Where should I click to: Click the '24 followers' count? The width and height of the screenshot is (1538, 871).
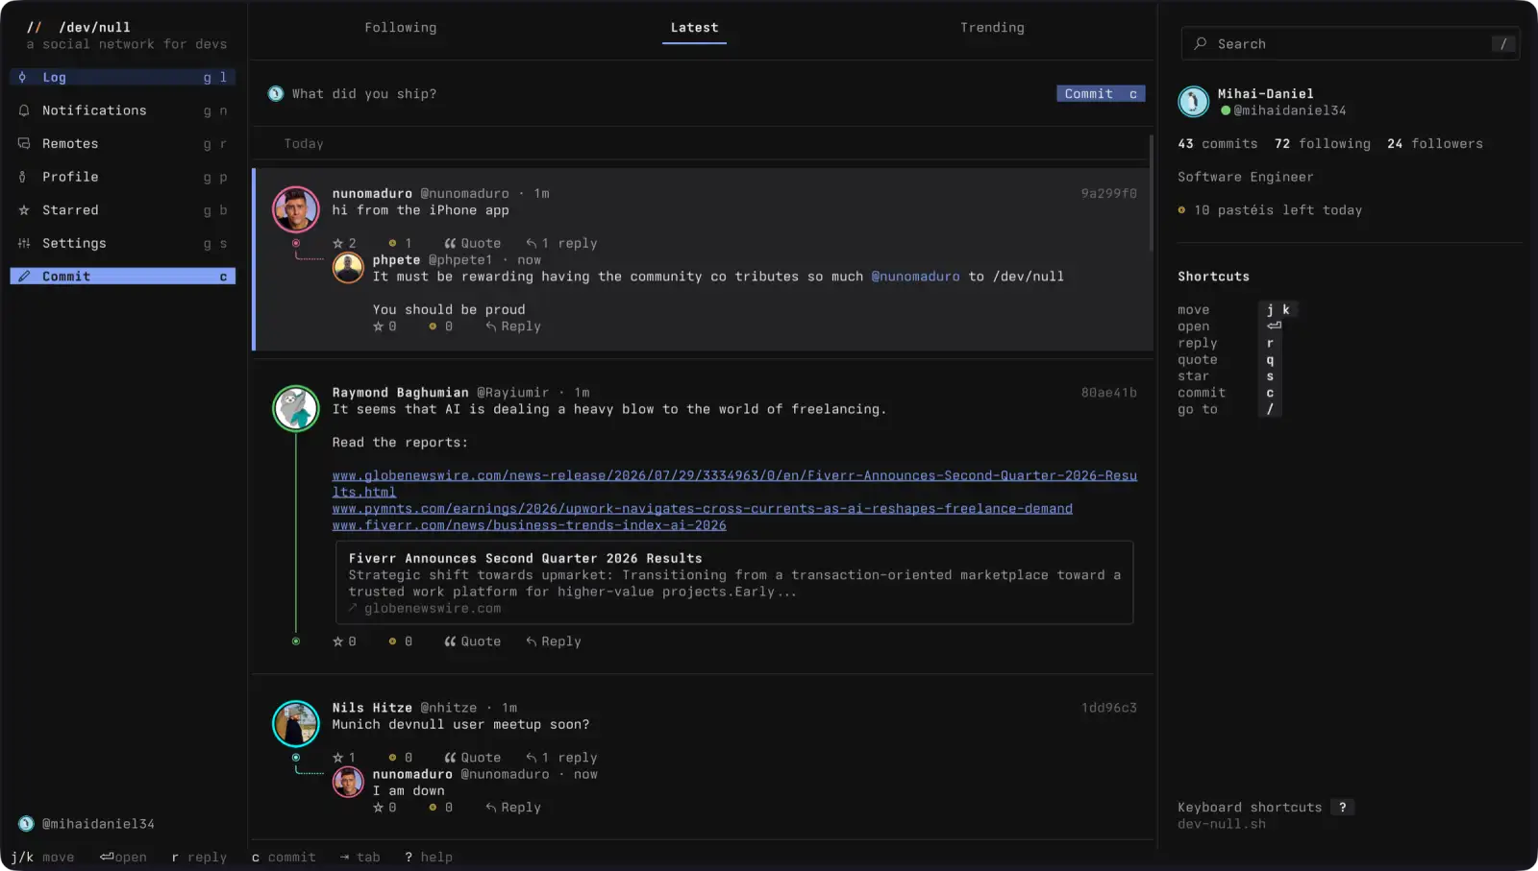coord(1435,144)
